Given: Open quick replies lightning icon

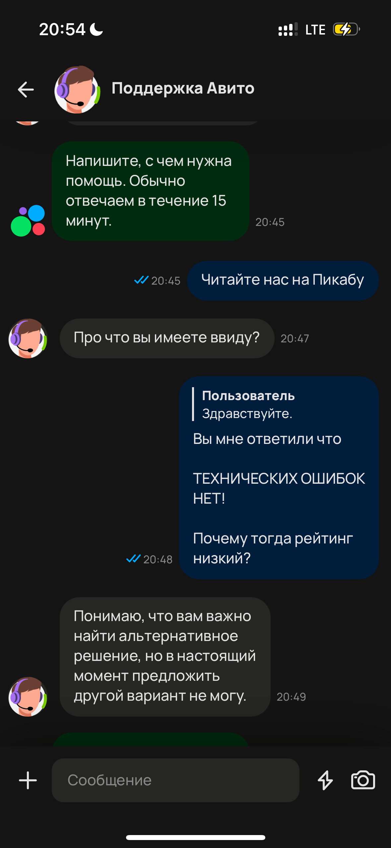Looking at the screenshot, I should pyautogui.click(x=325, y=780).
